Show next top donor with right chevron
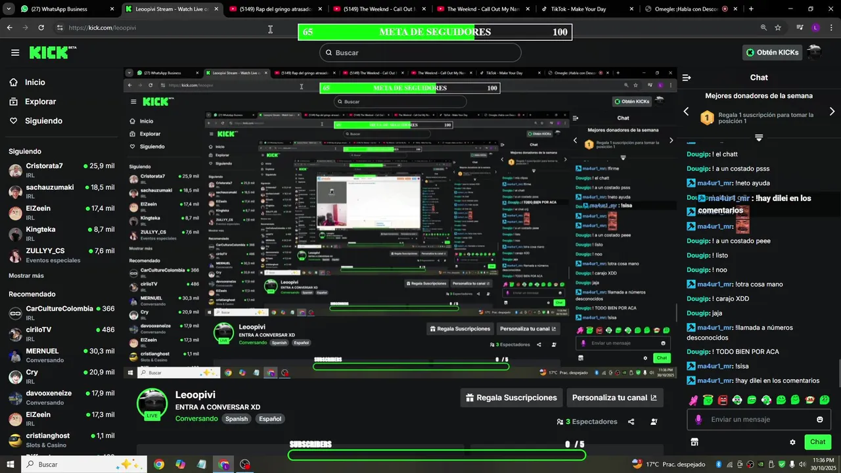The height and width of the screenshot is (473, 841). tap(832, 112)
